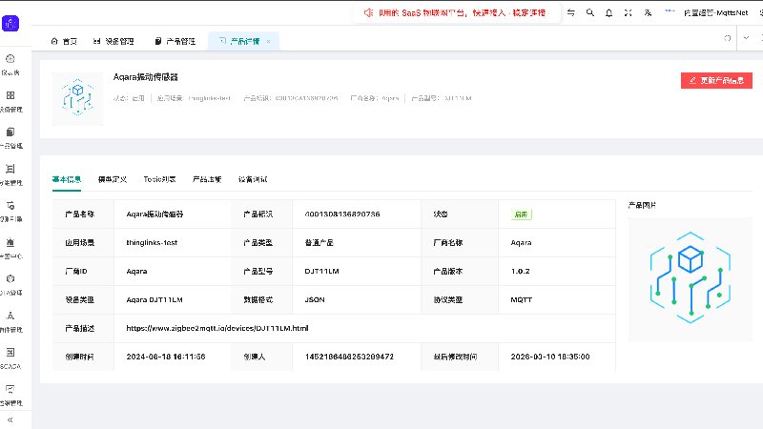The width and height of the screenshot is (763, 429).
Task: Go to the Home page tab
Action: point(64,41)
